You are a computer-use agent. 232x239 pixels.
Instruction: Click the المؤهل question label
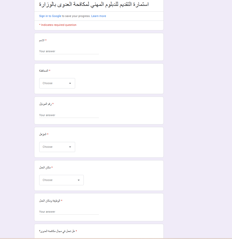tap(43, 134)
